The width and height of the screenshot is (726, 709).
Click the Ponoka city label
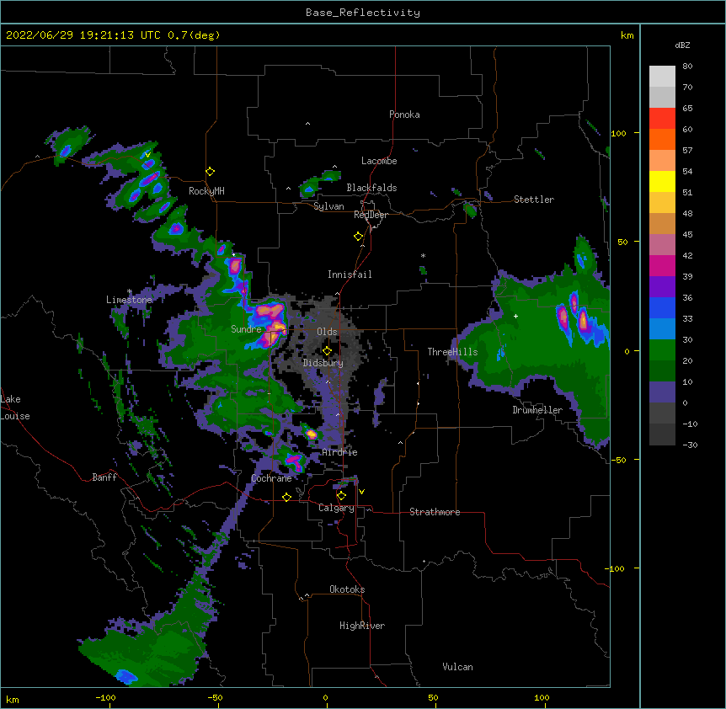(x=404, y=115)
